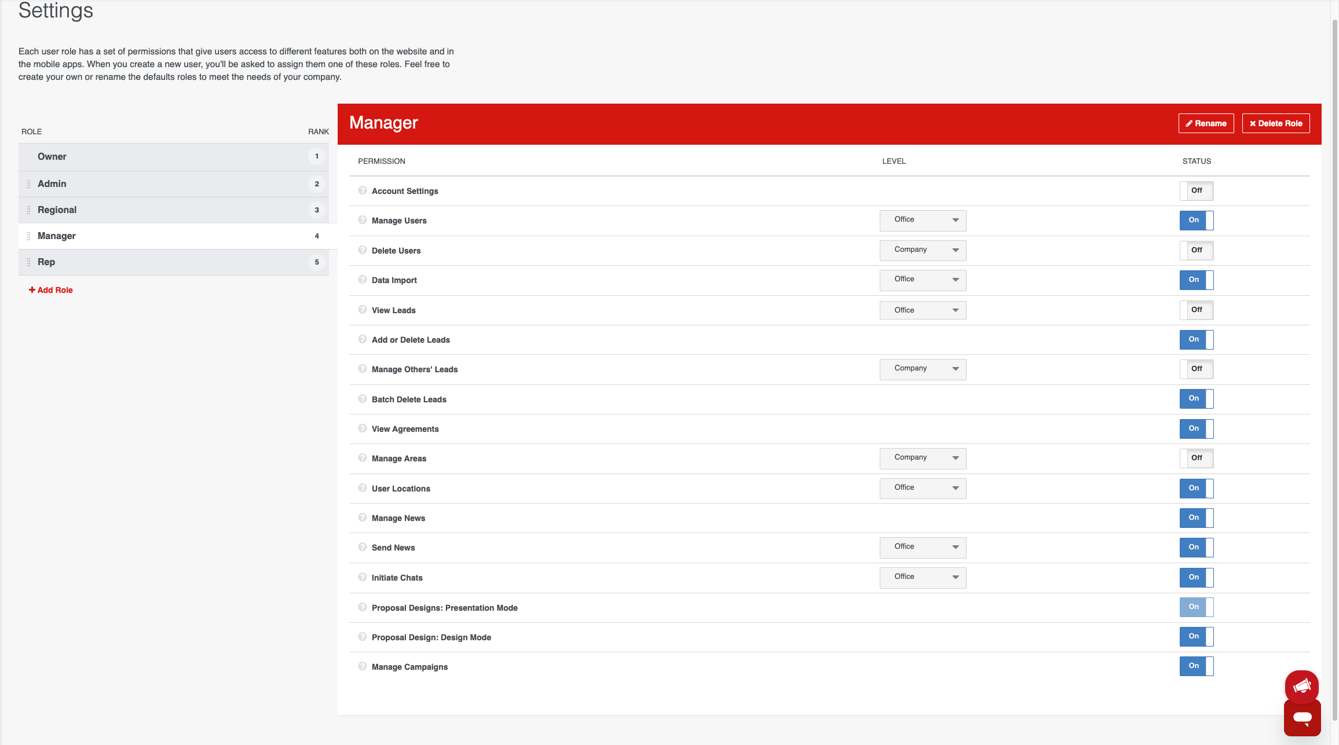1339x745 pixels.
Task: Disable the Send News toggle
Action: [x=1197, y=547]
